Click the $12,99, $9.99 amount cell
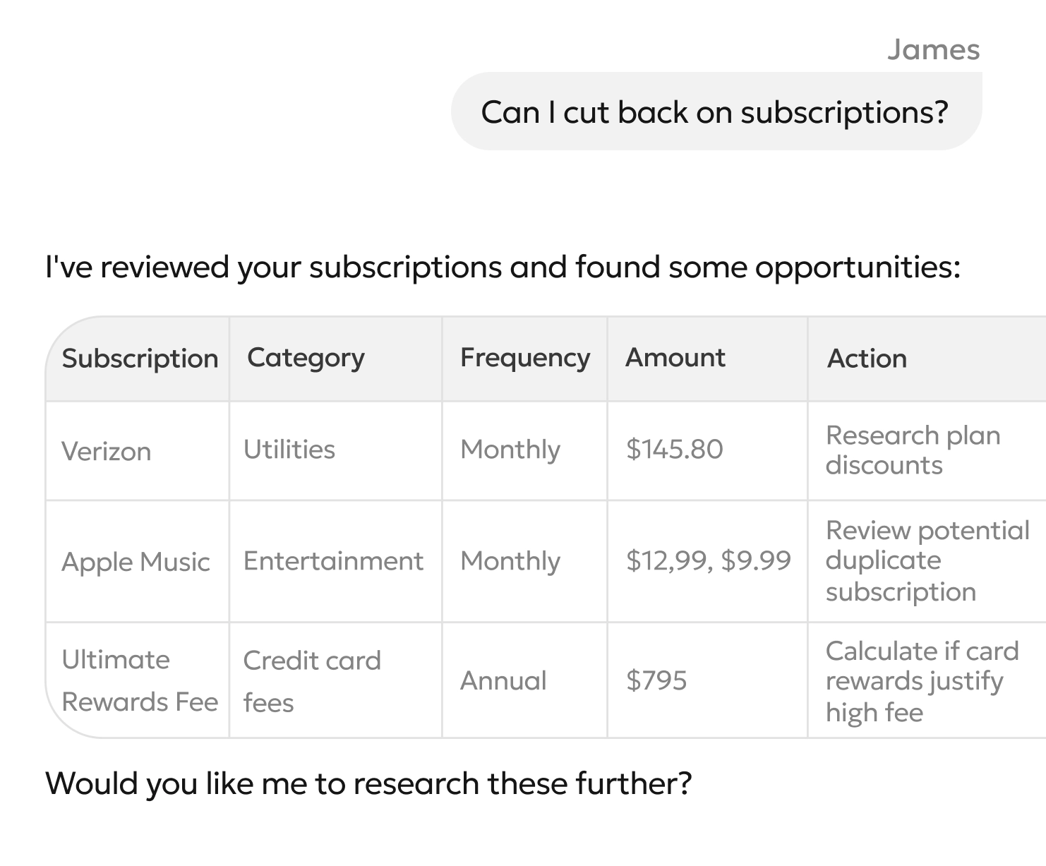This screenshot has height=866, width=1046. pos(708,560)
